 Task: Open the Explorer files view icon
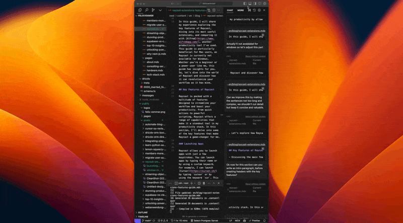[x=140, y=10]
